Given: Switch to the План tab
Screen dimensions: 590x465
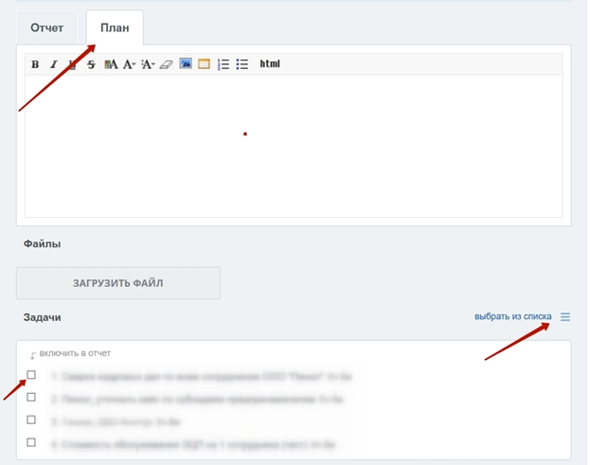Looking at the screenshot, I should click(x=115, y=27).
